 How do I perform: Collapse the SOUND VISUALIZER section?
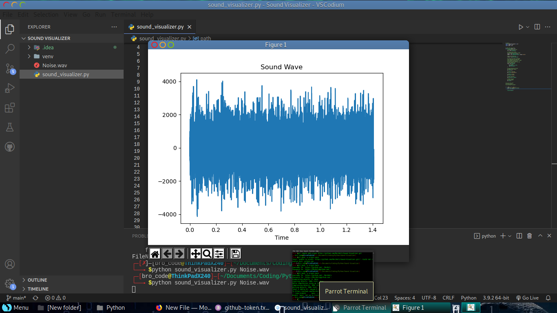click(x=71, y=38)
